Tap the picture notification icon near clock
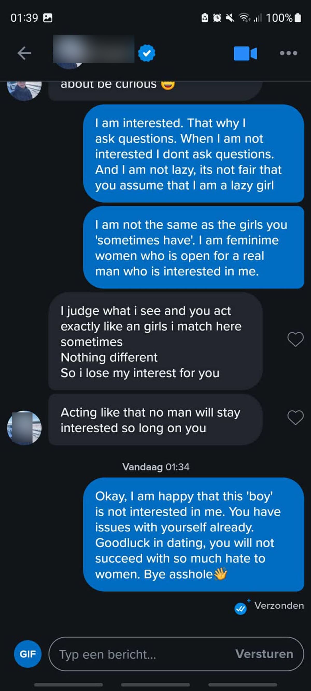This screenshot has width=311, height=691. 48,18
